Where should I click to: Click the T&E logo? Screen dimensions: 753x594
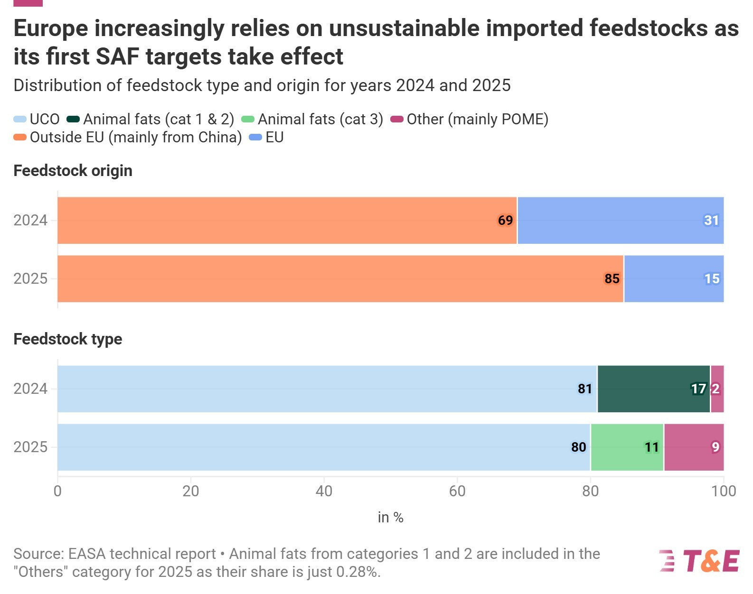point(699,561)
